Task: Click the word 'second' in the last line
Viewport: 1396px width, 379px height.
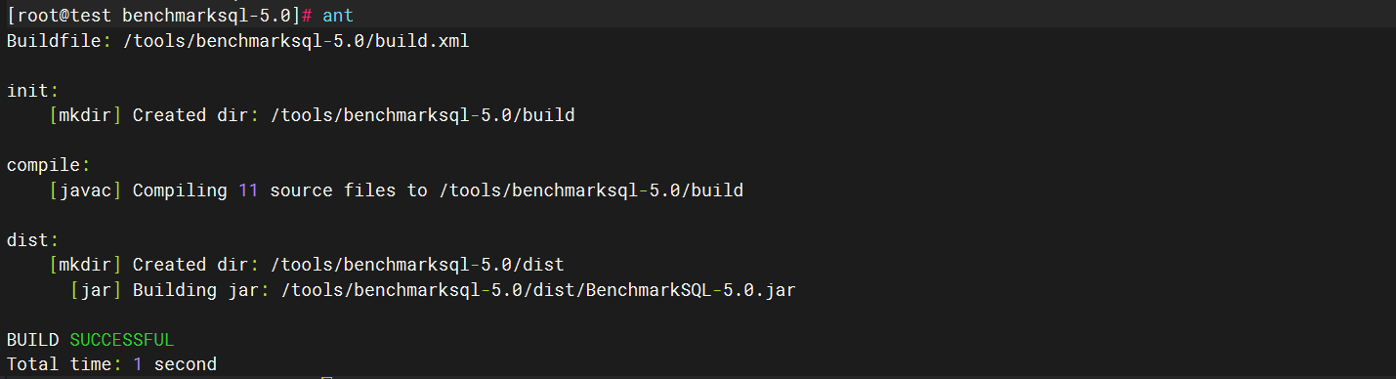Action: point(186,364)
